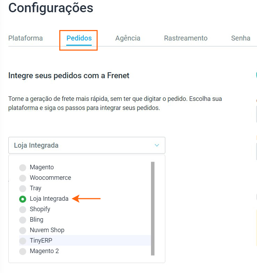Choose the Magento 2 radio option
Viewport: 257px width, 273px height.
pyautogui.click(x=23, y=251)
